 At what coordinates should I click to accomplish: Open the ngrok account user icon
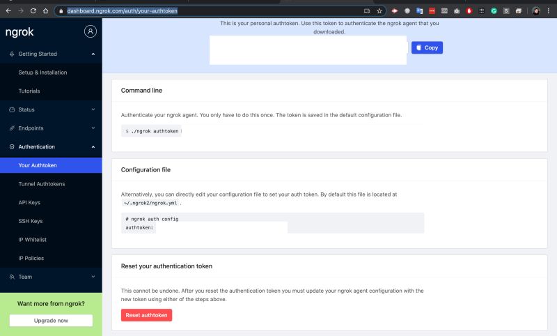coord(91,31)
